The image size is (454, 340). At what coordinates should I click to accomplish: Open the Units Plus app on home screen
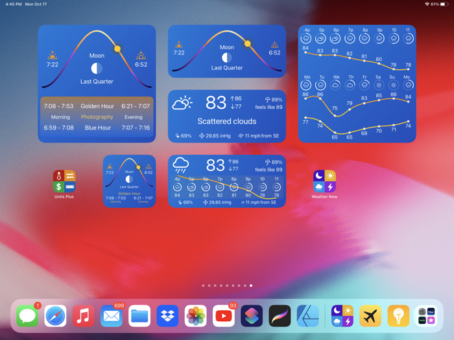(64, 181)
